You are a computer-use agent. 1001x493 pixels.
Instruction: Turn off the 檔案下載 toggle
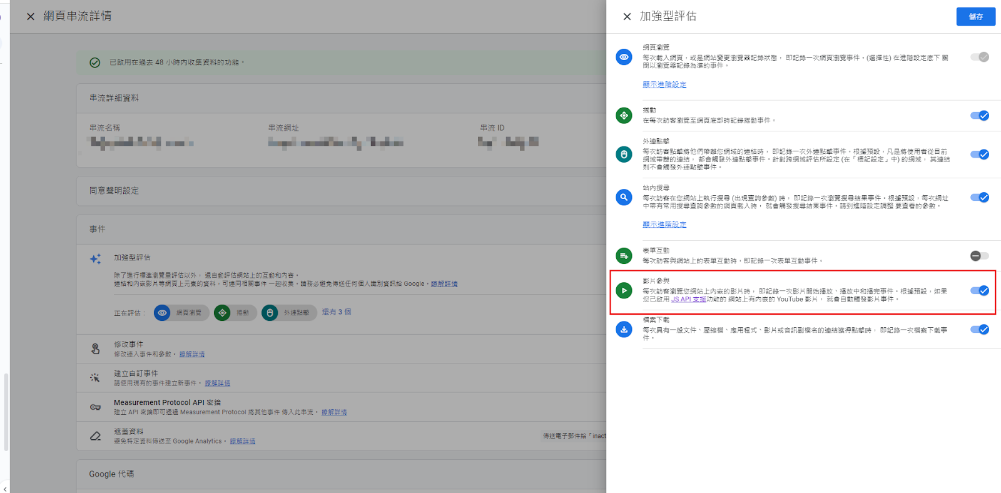coord(979,330)
